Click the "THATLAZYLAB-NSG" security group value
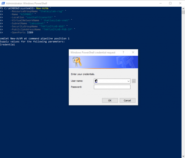185x158 pixels. (52, 26)
